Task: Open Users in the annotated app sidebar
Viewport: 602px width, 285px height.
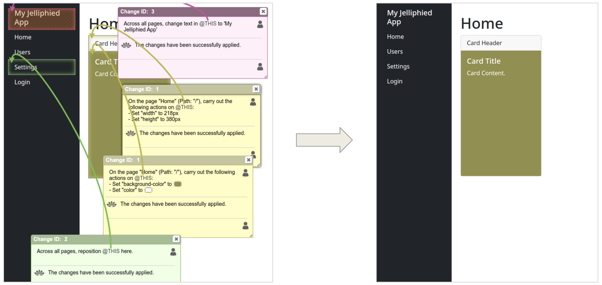Action: 22,52
